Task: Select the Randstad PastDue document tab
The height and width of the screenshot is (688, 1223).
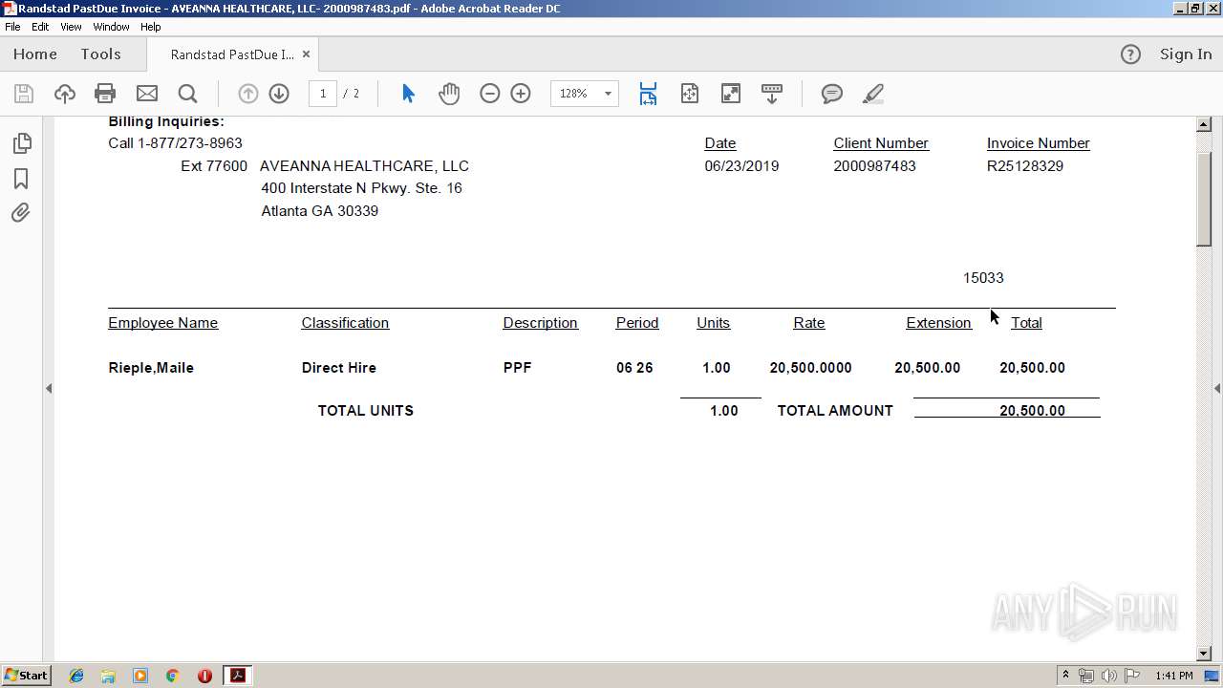Action: 232,54
